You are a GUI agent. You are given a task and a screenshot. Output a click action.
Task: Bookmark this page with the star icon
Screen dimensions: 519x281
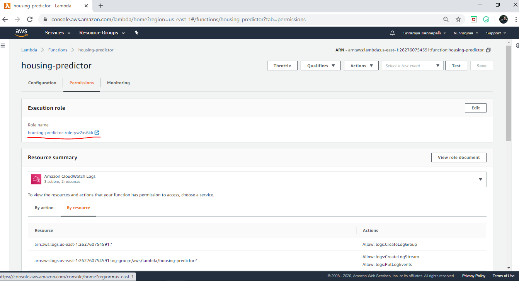pos(458,19)
